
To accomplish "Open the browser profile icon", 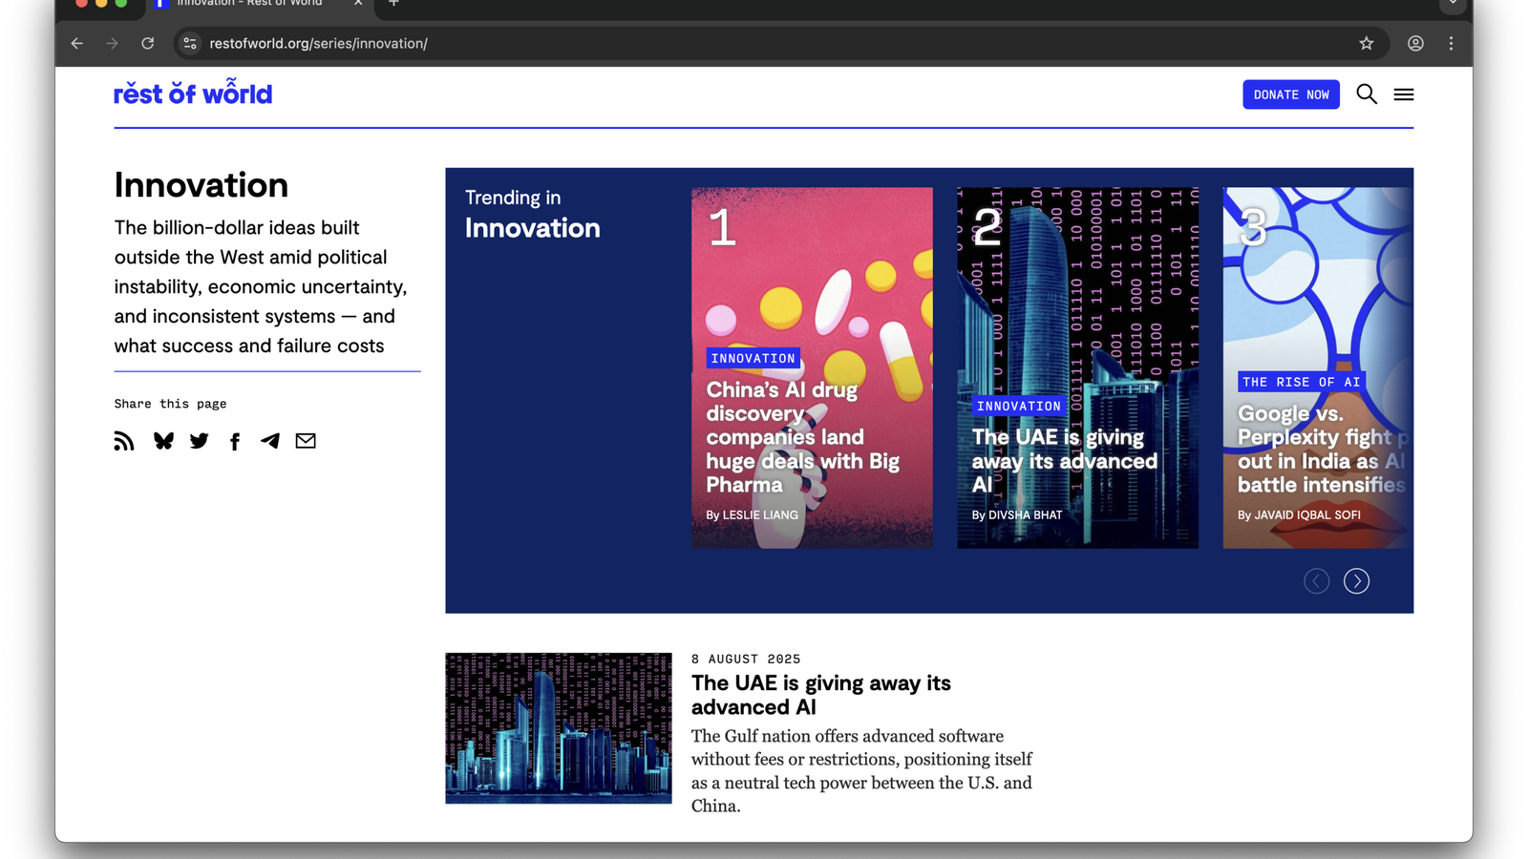I will pyautogui.click(x=1415, y=43).
